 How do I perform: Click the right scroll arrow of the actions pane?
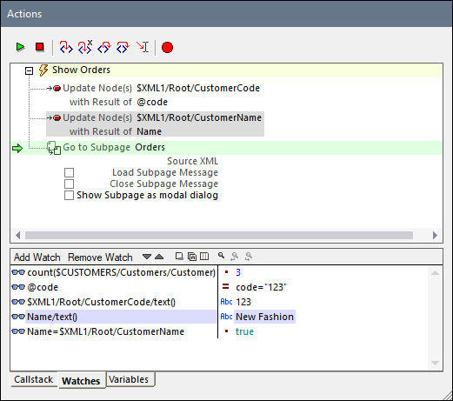pyautogui.click(x=435, y=235)
